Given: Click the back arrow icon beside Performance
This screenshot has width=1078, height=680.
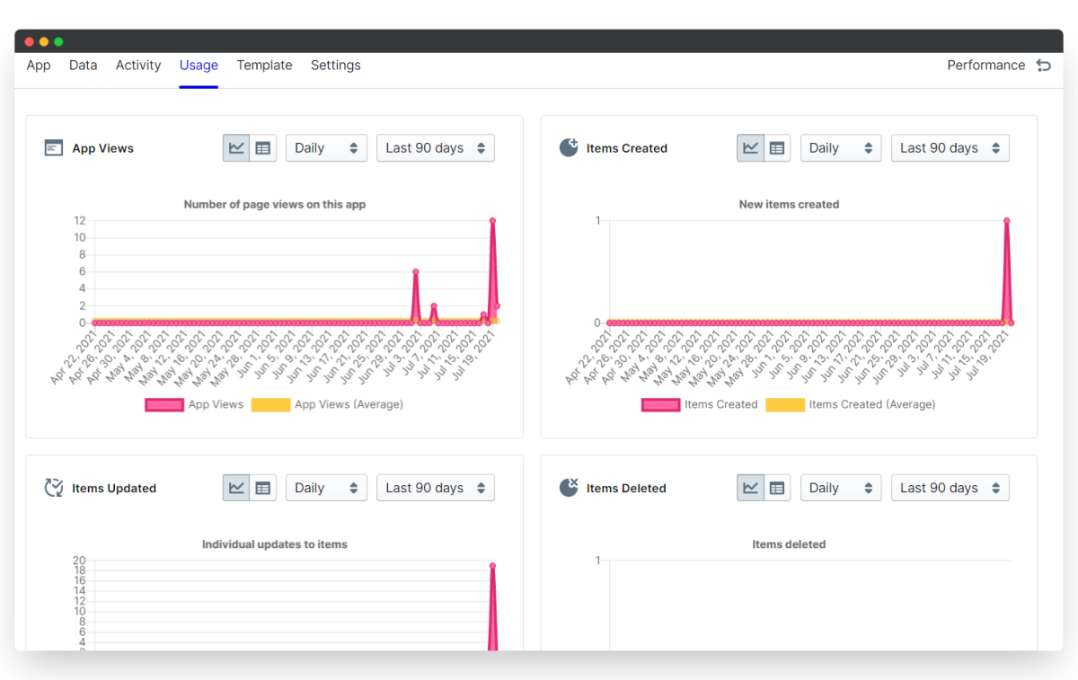Looking at the screenshot, I should (1043, 66).
